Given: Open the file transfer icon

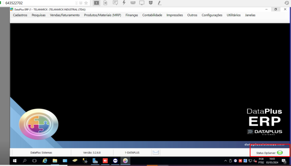Looking at the screenshot, I should [x=105, y=3].
